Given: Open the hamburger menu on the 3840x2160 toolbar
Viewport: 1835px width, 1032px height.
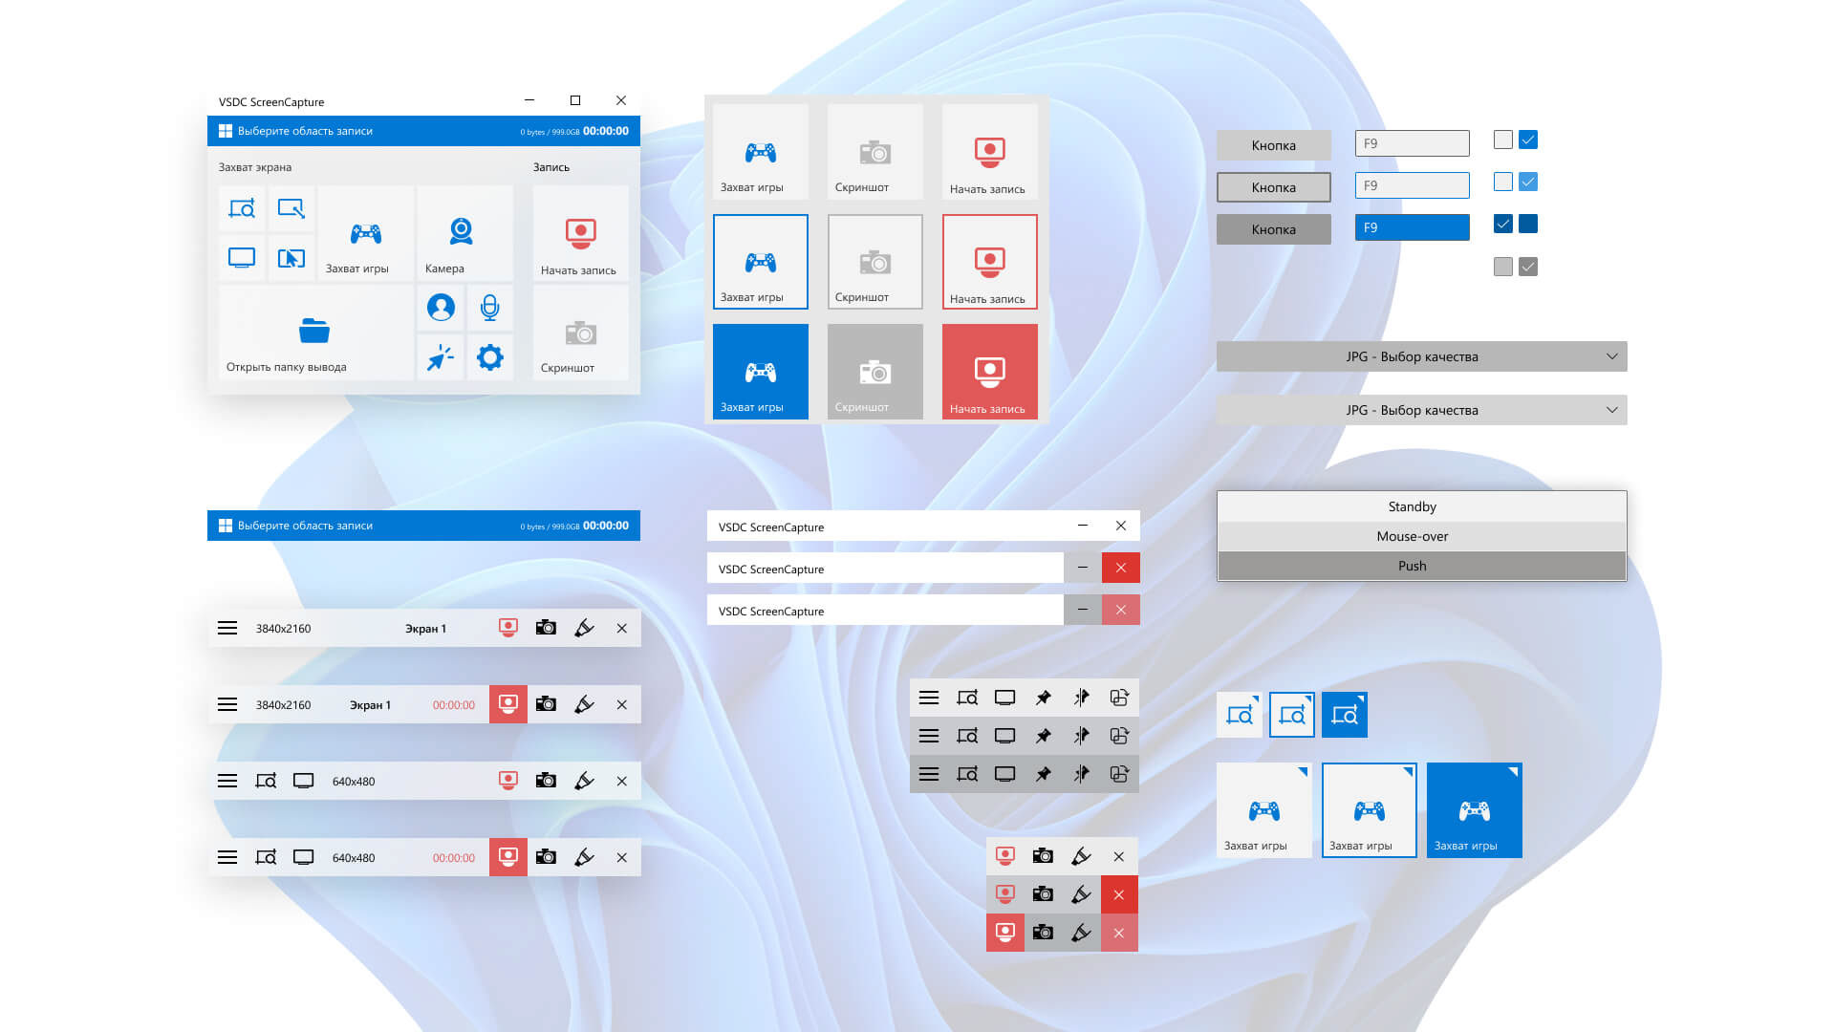Looking at the screenshot, I should click(227, 628).
